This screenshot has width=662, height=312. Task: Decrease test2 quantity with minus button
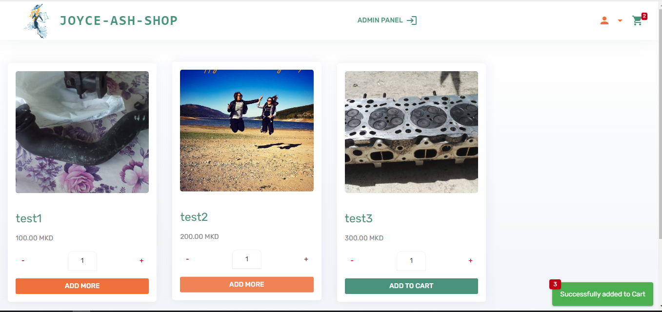coord(187,259)
